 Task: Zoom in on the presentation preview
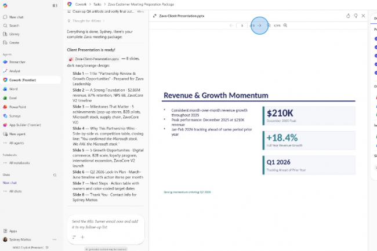pyautogui.click(x=285, y=26)
